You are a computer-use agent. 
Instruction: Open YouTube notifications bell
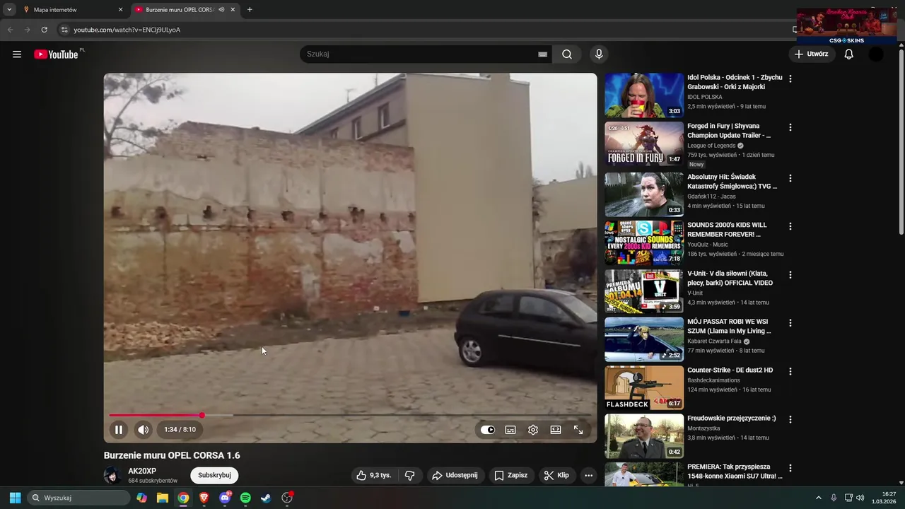849,54
